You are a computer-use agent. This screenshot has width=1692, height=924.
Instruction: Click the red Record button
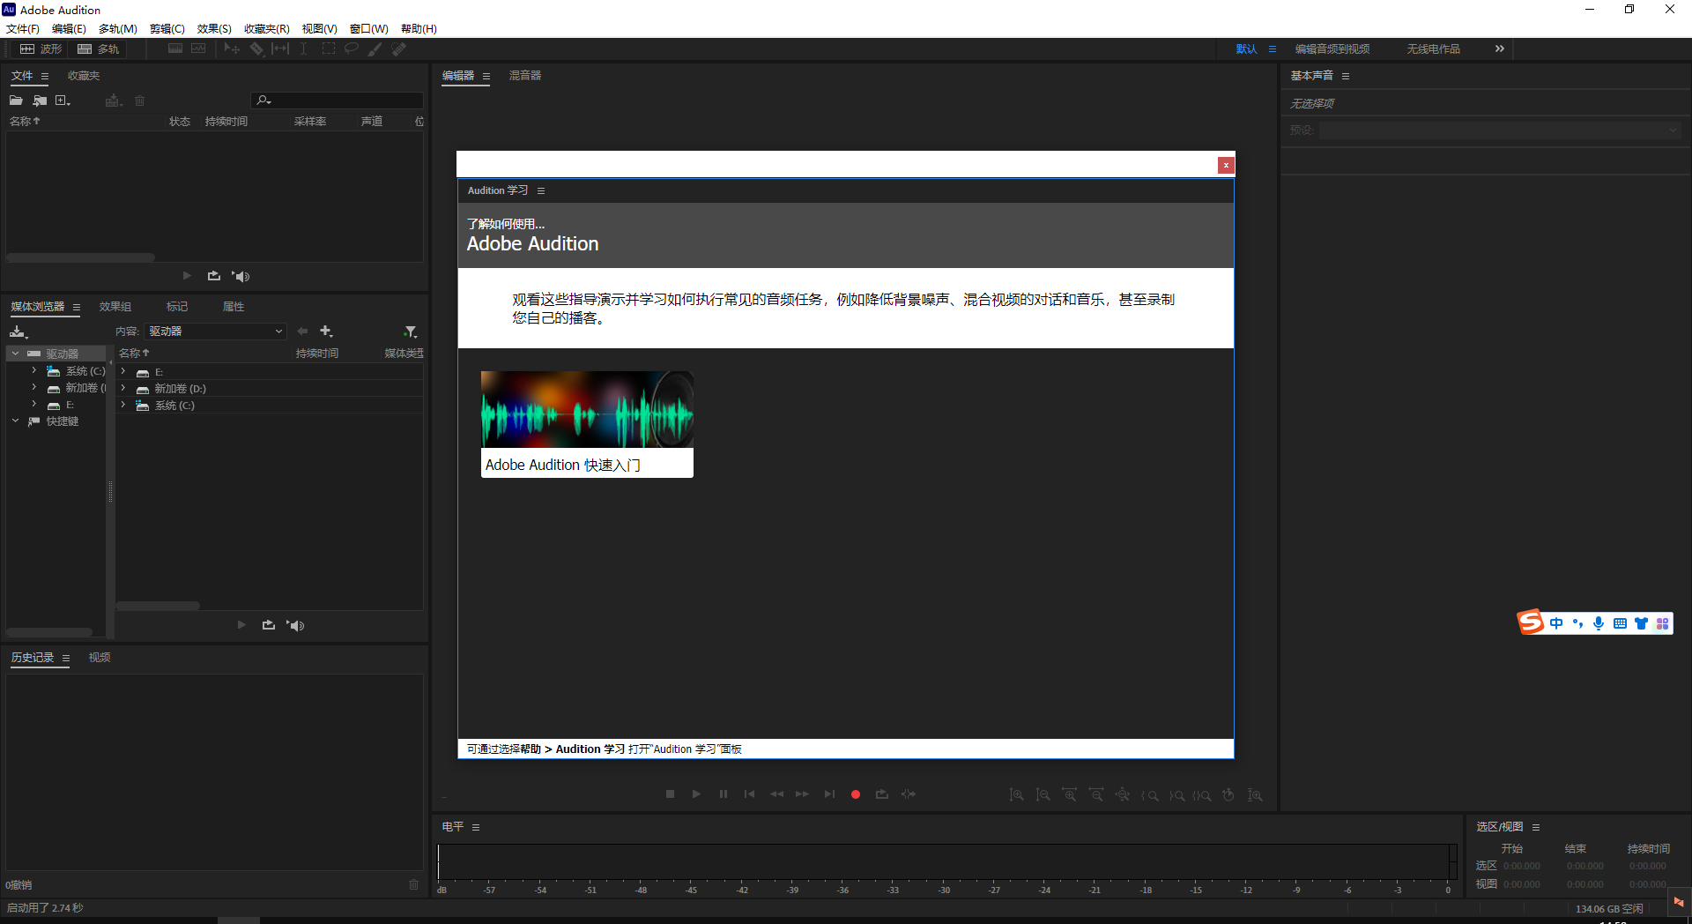pyautogui.click(x=855, y=794)
